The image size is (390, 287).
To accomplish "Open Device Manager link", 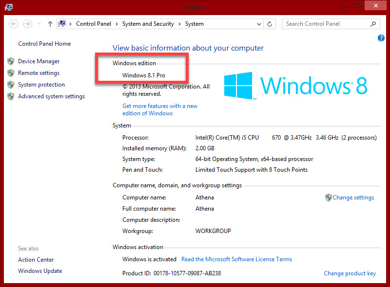I will pos(39,61).
